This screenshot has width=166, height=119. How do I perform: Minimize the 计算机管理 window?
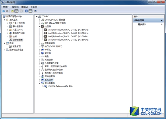coord(150,2)
